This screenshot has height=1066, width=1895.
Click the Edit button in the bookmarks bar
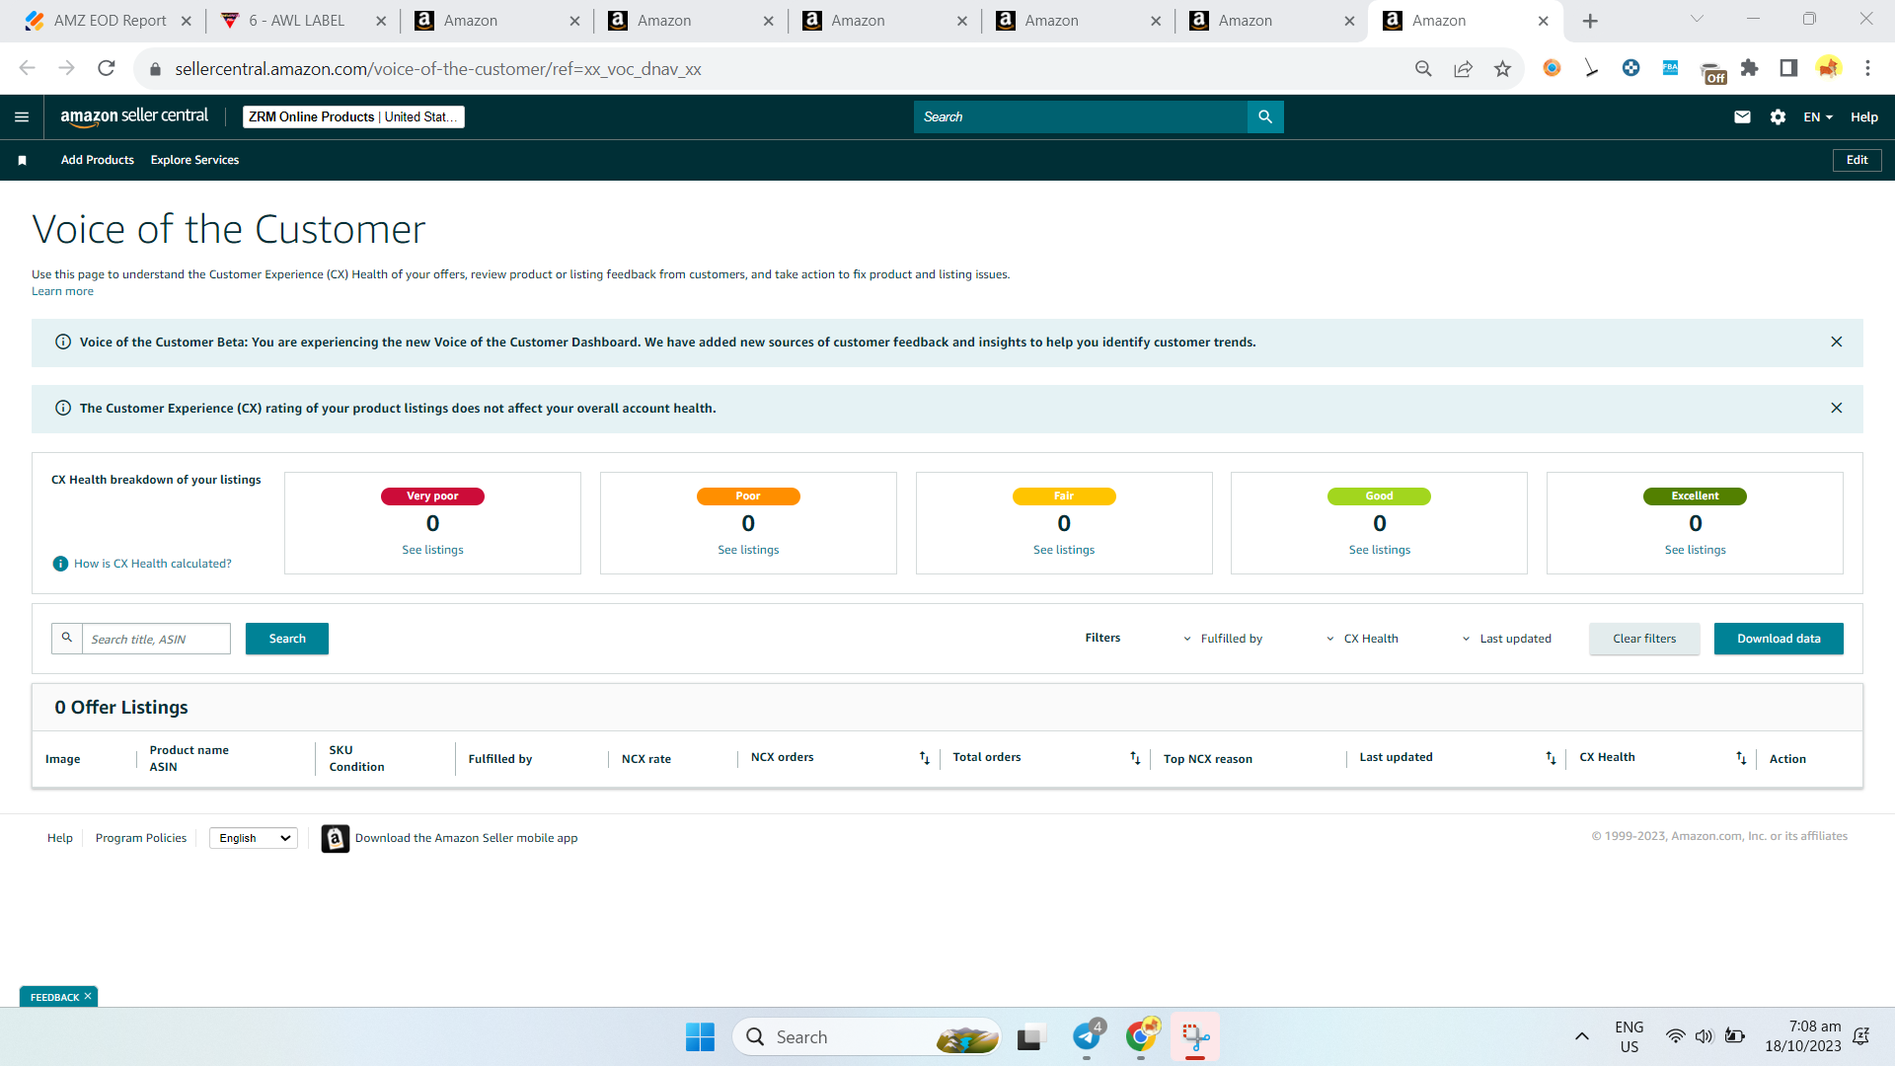(x=1857, y=160)
